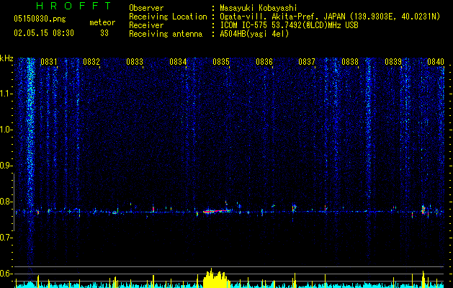Click the 0840 time marker
This screenshot has height=288, width=453.
[436, 61]
